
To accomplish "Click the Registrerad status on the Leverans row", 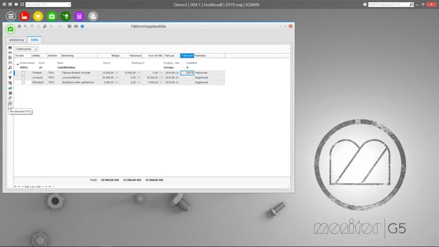I will [201, 78].
